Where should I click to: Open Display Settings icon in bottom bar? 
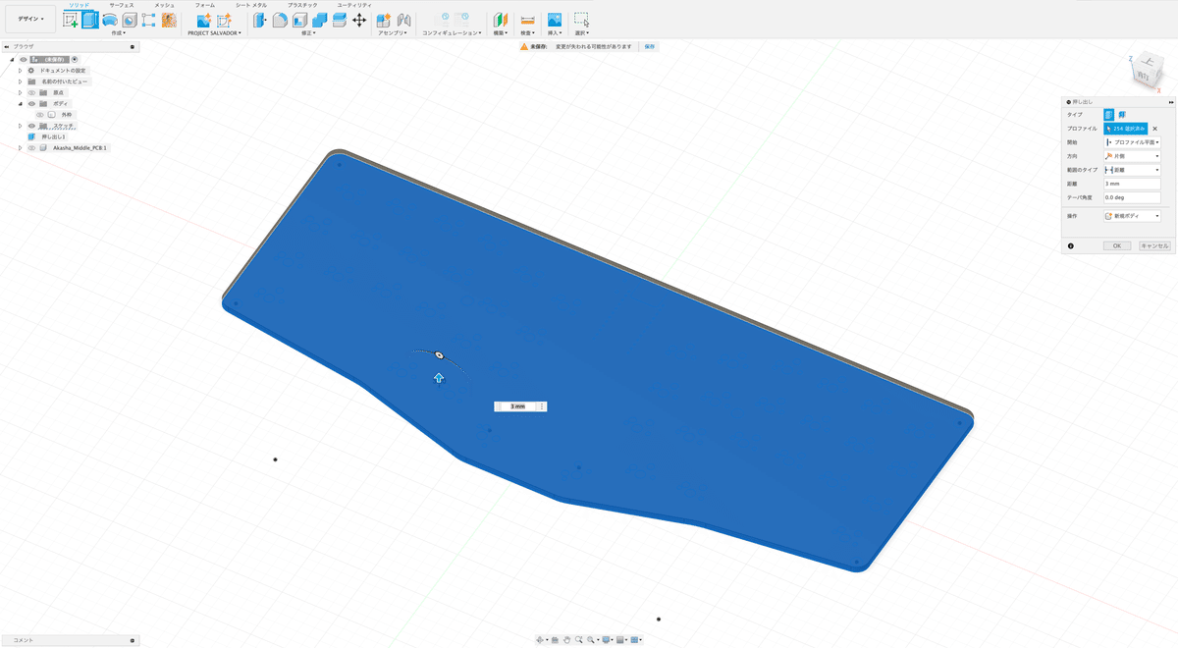[606, 640]
